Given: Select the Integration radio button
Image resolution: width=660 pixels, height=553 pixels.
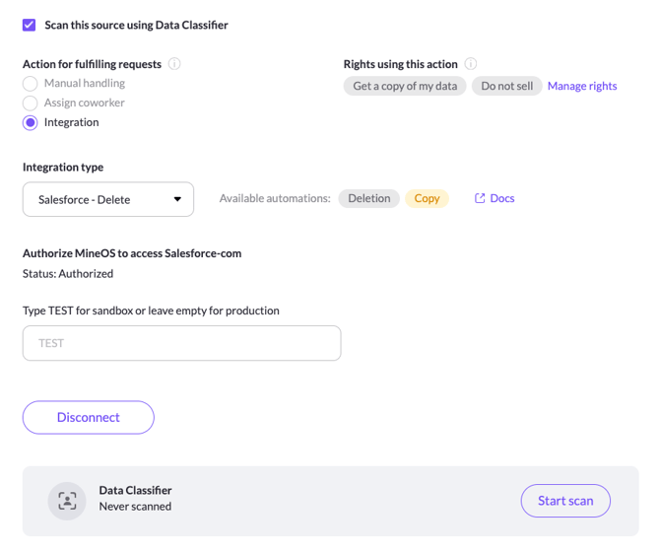Looking at the screenshot, I should (x=31, y=123).
